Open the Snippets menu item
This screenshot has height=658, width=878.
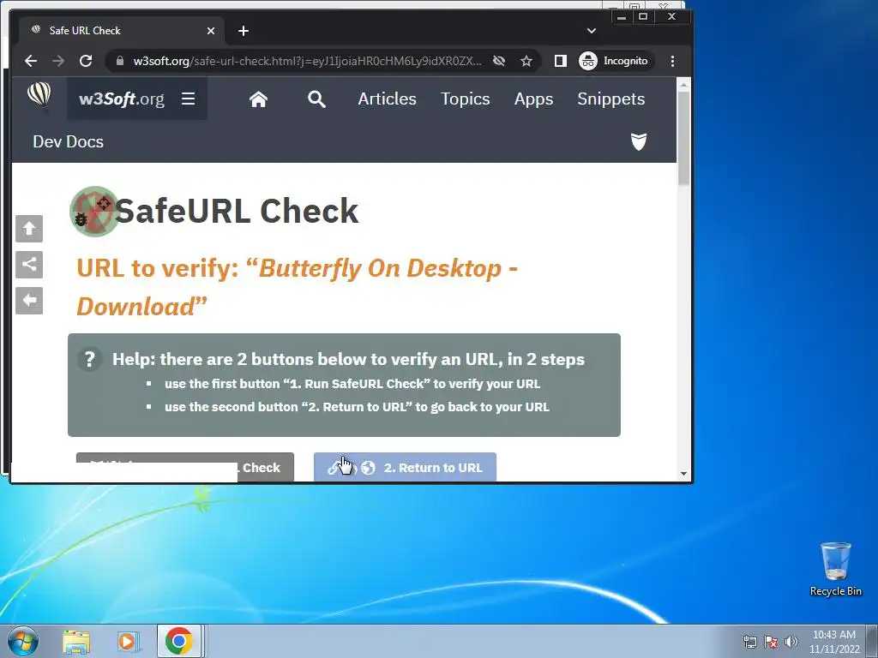(x=610, y=99)
